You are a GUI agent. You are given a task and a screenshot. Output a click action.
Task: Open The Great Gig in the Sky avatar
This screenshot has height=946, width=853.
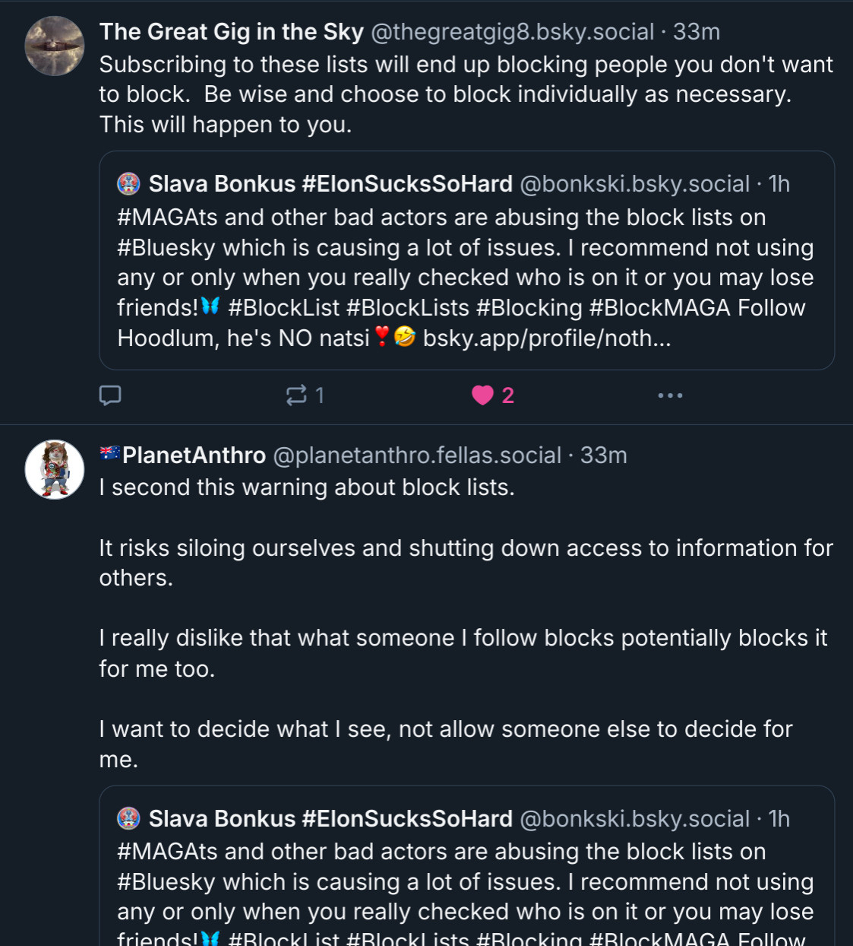pos(55,46)
